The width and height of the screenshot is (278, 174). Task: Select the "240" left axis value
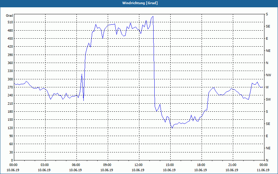click(x=10, y=95)
